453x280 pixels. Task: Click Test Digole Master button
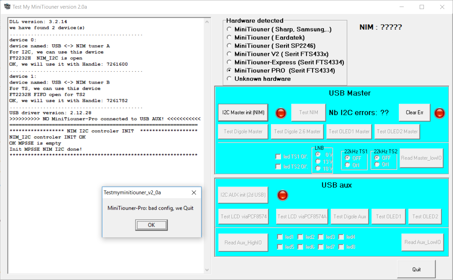pos(243,131)
